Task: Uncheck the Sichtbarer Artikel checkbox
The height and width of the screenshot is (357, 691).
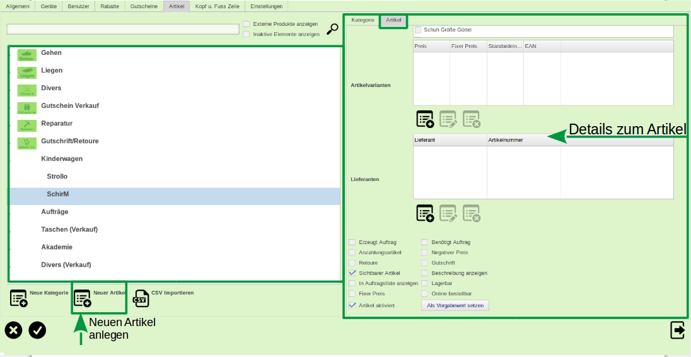Action: click(352, 273)
